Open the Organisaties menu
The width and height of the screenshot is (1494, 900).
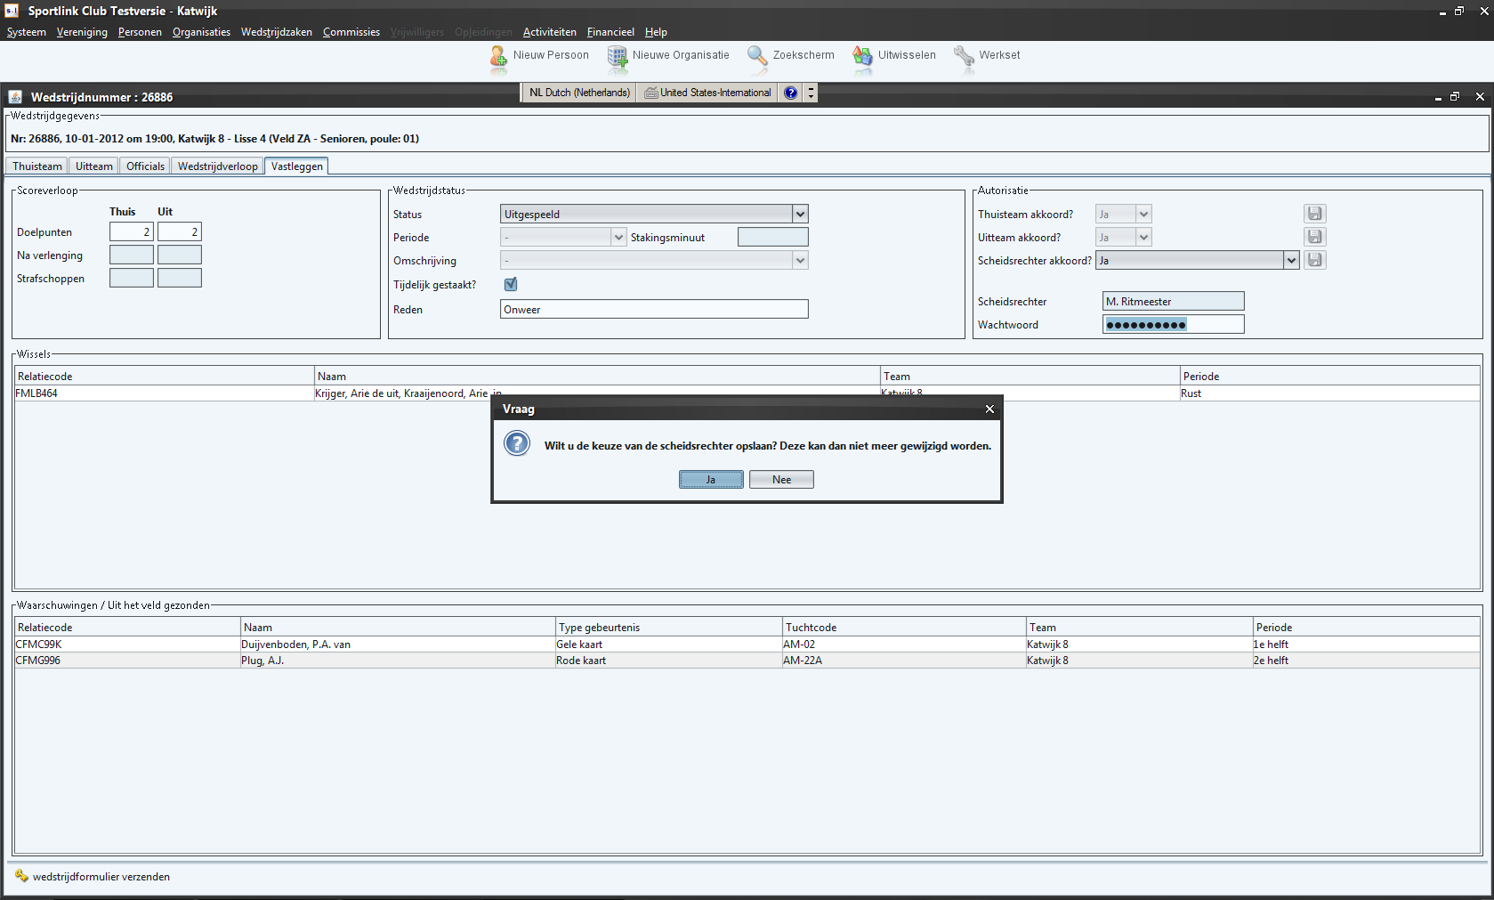click(201, 32)
